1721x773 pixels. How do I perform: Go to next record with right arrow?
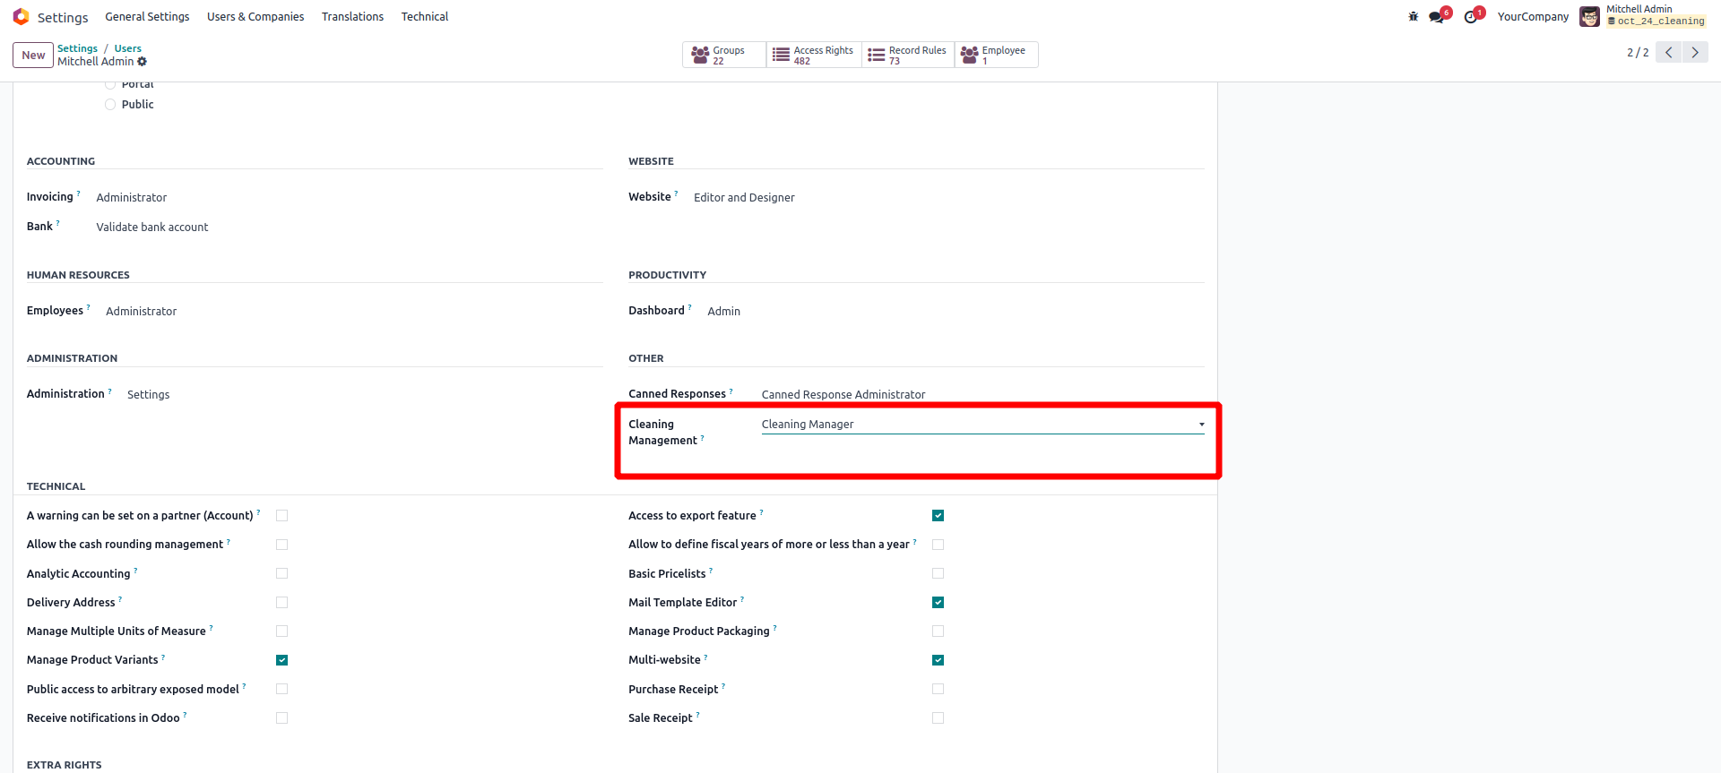pyautogui.click(x=1695, y=53)
